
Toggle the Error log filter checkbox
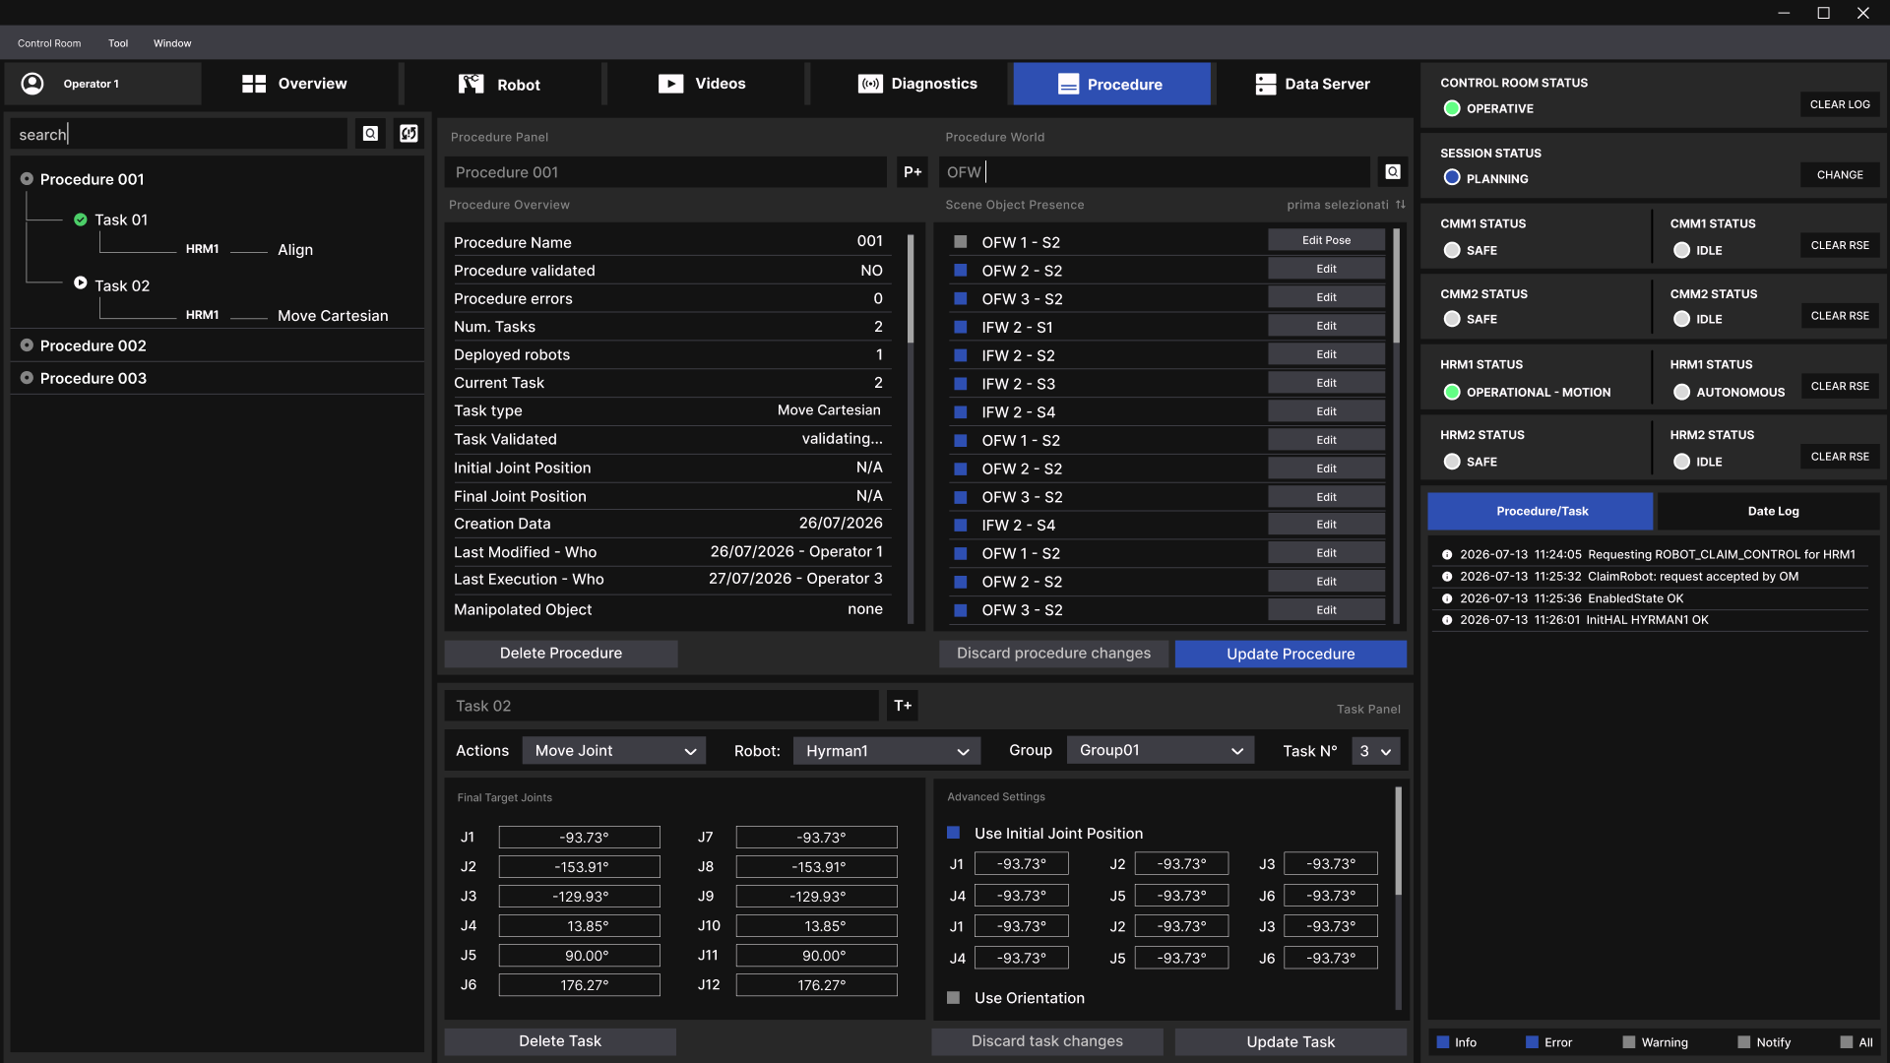click(x=1532, y=1042)
